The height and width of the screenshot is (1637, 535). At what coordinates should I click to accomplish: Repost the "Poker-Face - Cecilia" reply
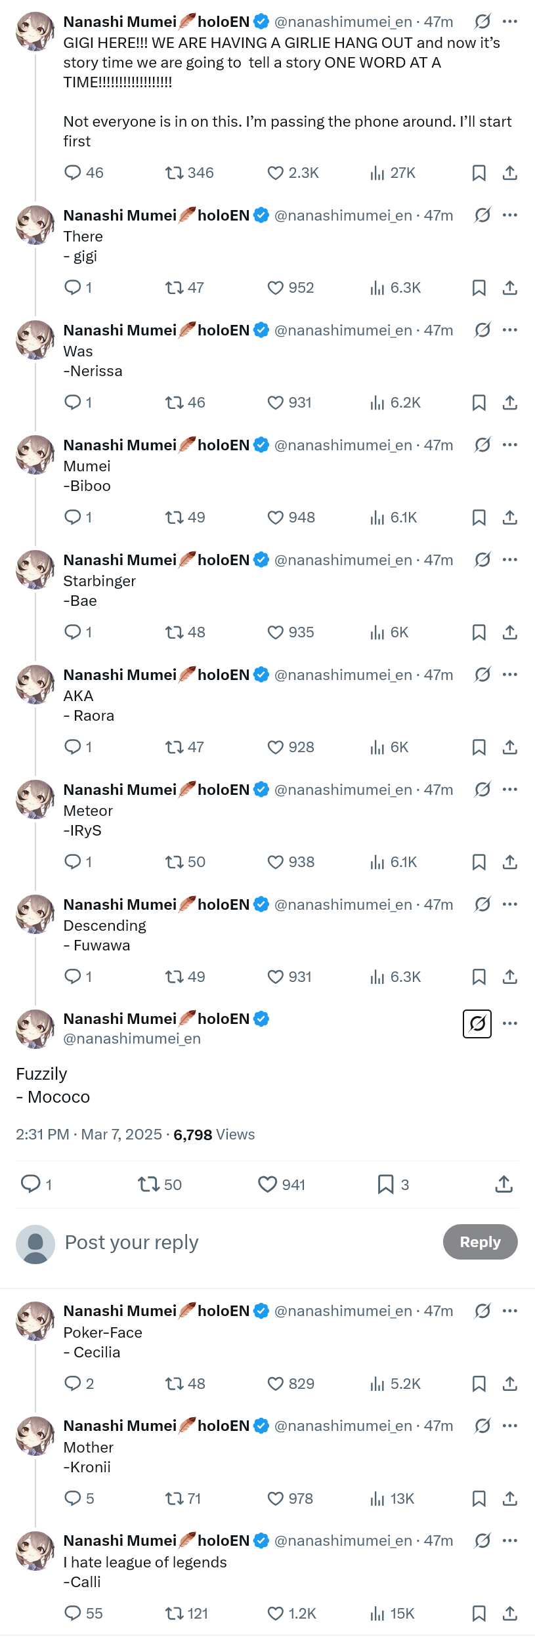pyautogui.click(x=175, y=1384)
